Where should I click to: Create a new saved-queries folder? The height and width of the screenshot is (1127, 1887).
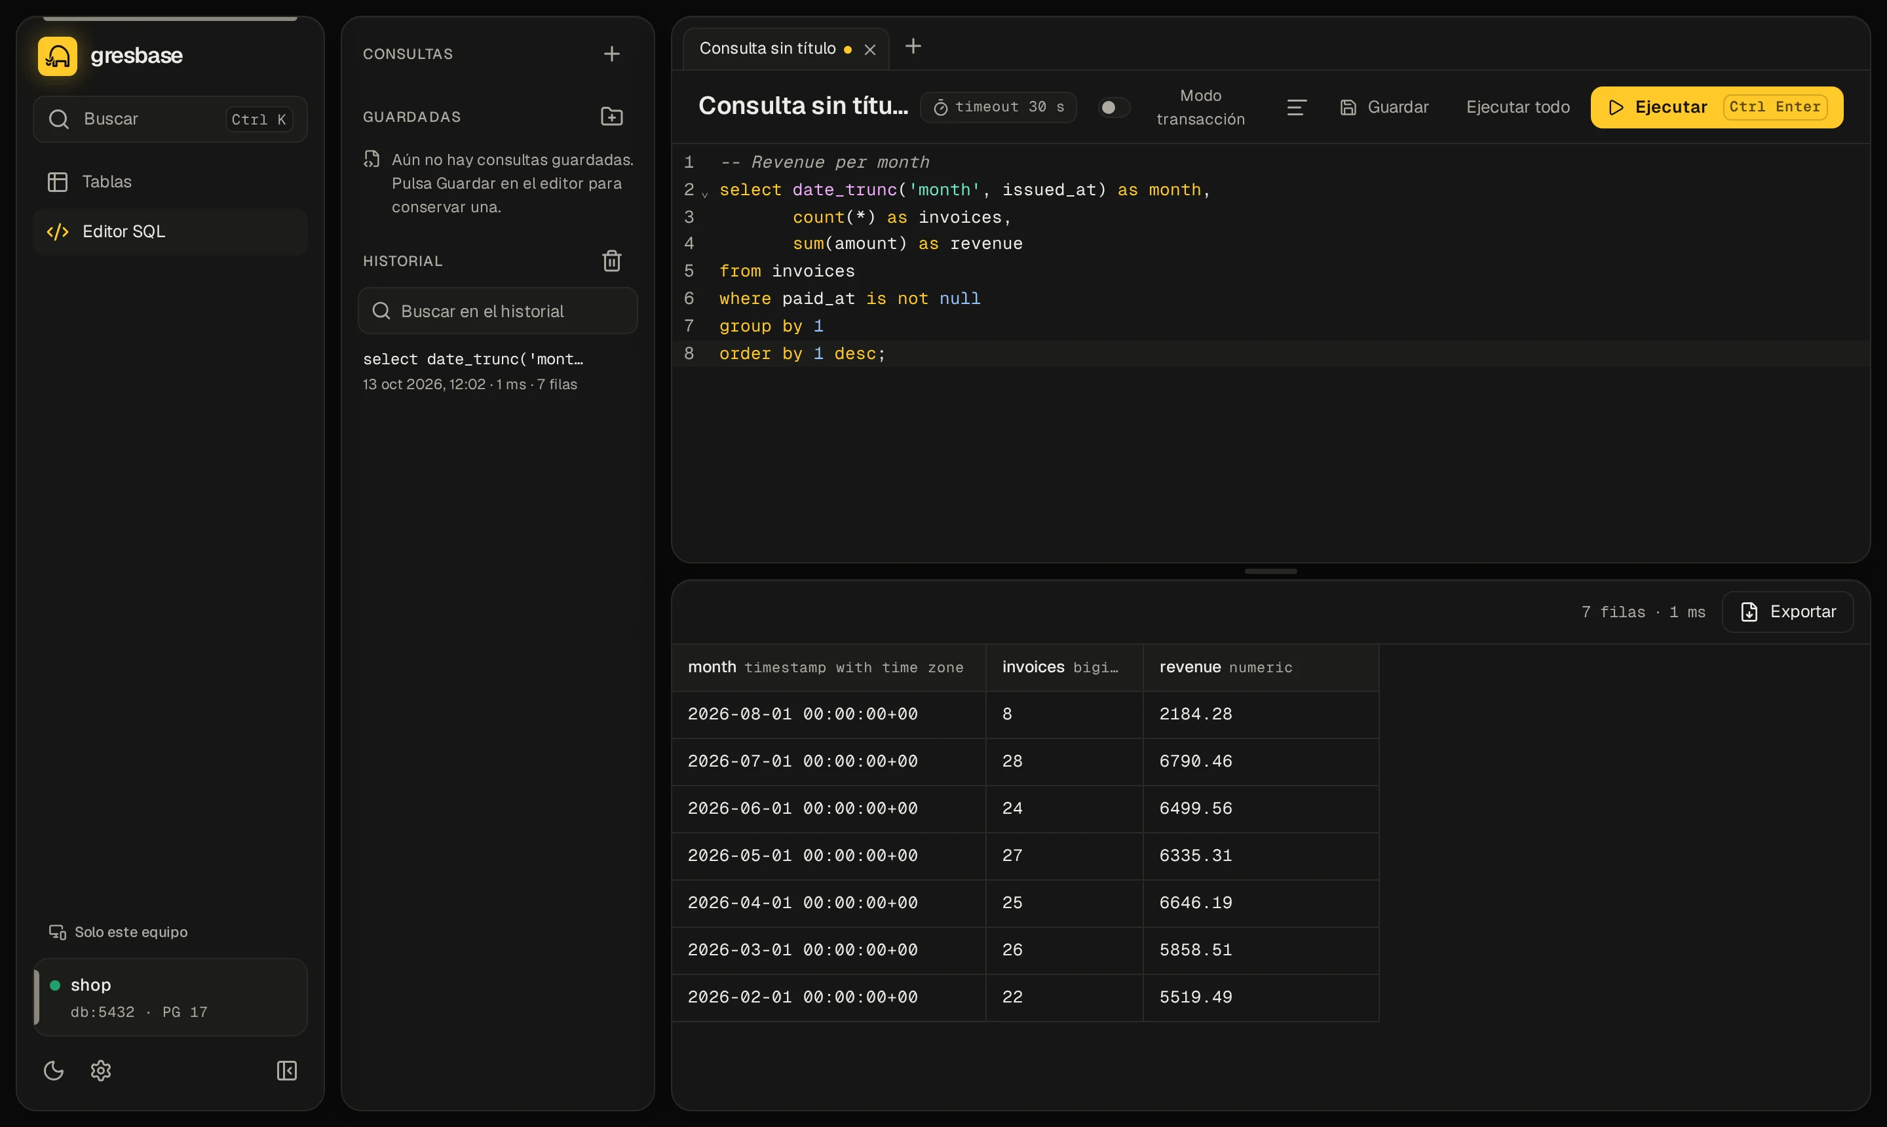(x=611, y=117)
